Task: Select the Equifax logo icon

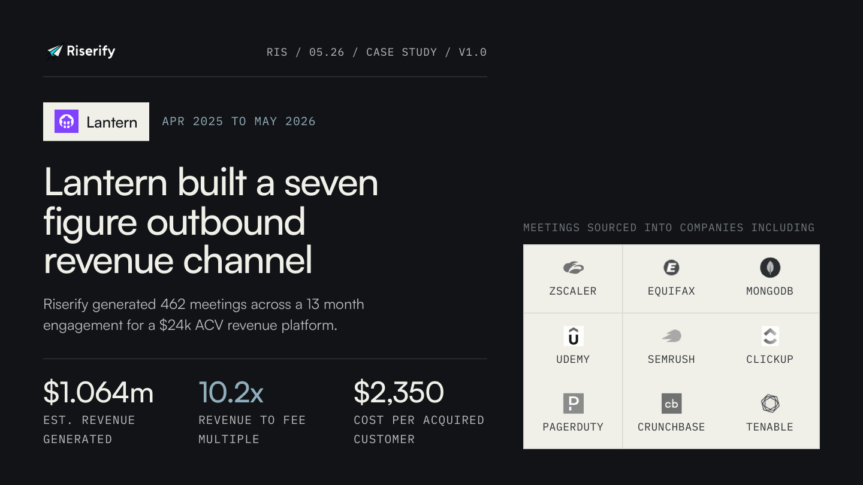Action: pyautogui.click(x=671, y=268)
